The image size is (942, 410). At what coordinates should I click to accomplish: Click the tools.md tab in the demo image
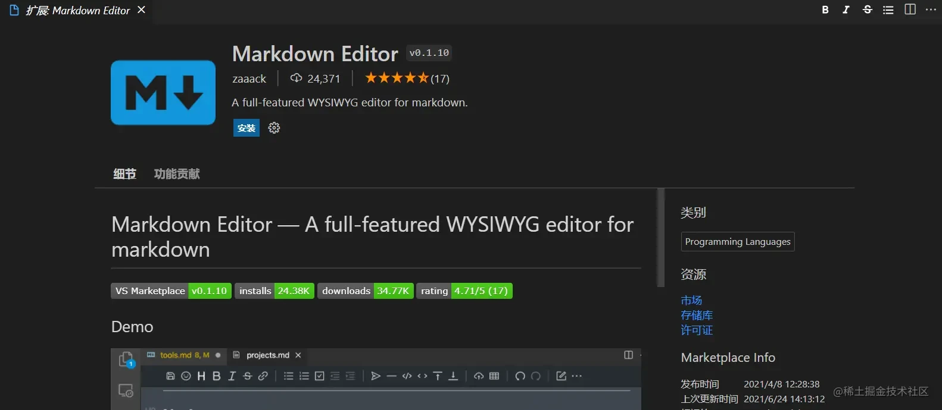(184, 355)
